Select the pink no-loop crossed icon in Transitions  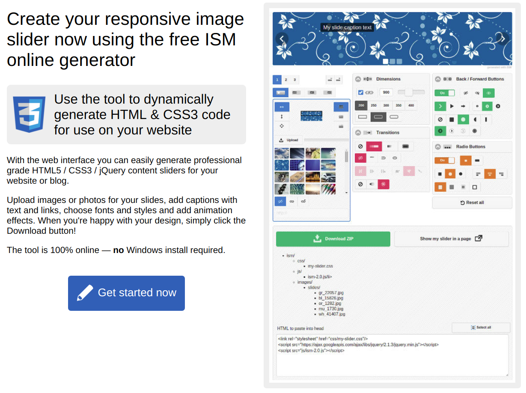click(360, 158)
